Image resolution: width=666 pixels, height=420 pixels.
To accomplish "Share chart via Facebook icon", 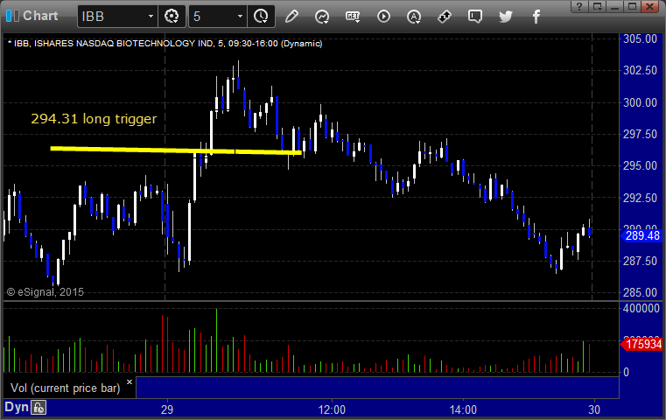I will tap(536, 17).
